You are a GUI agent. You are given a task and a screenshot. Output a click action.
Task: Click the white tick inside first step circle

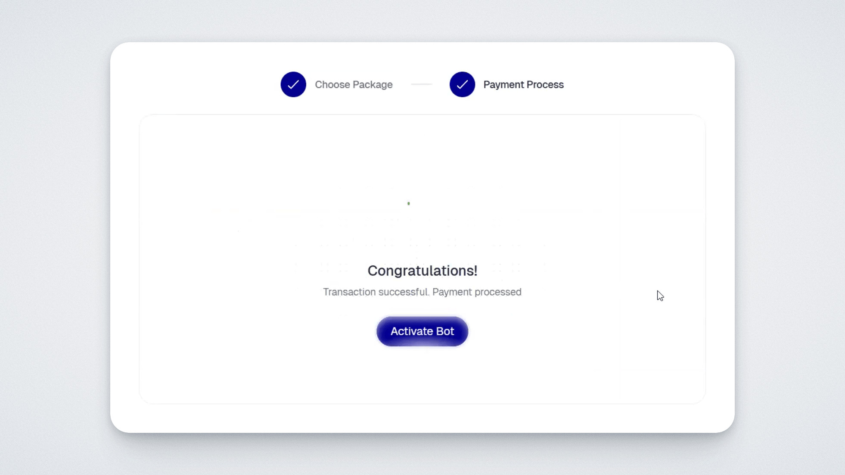coord(293,85)
